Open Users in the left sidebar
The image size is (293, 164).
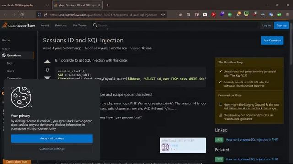pos(11,71)
